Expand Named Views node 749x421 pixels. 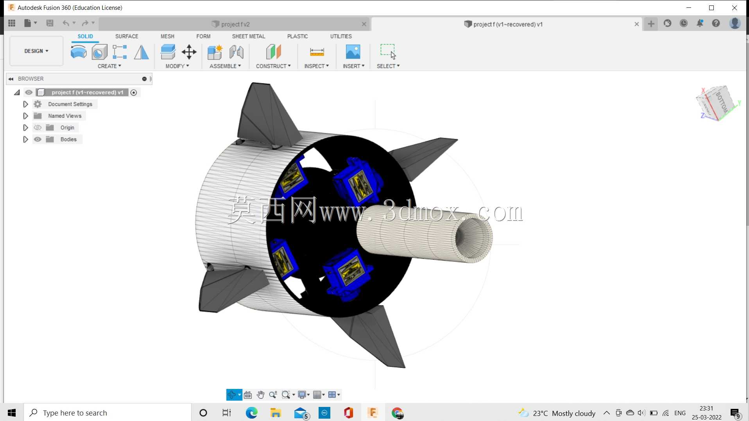[x=25, y=116]
